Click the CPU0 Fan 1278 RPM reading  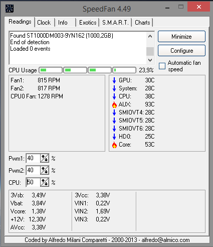coord(37,96)
